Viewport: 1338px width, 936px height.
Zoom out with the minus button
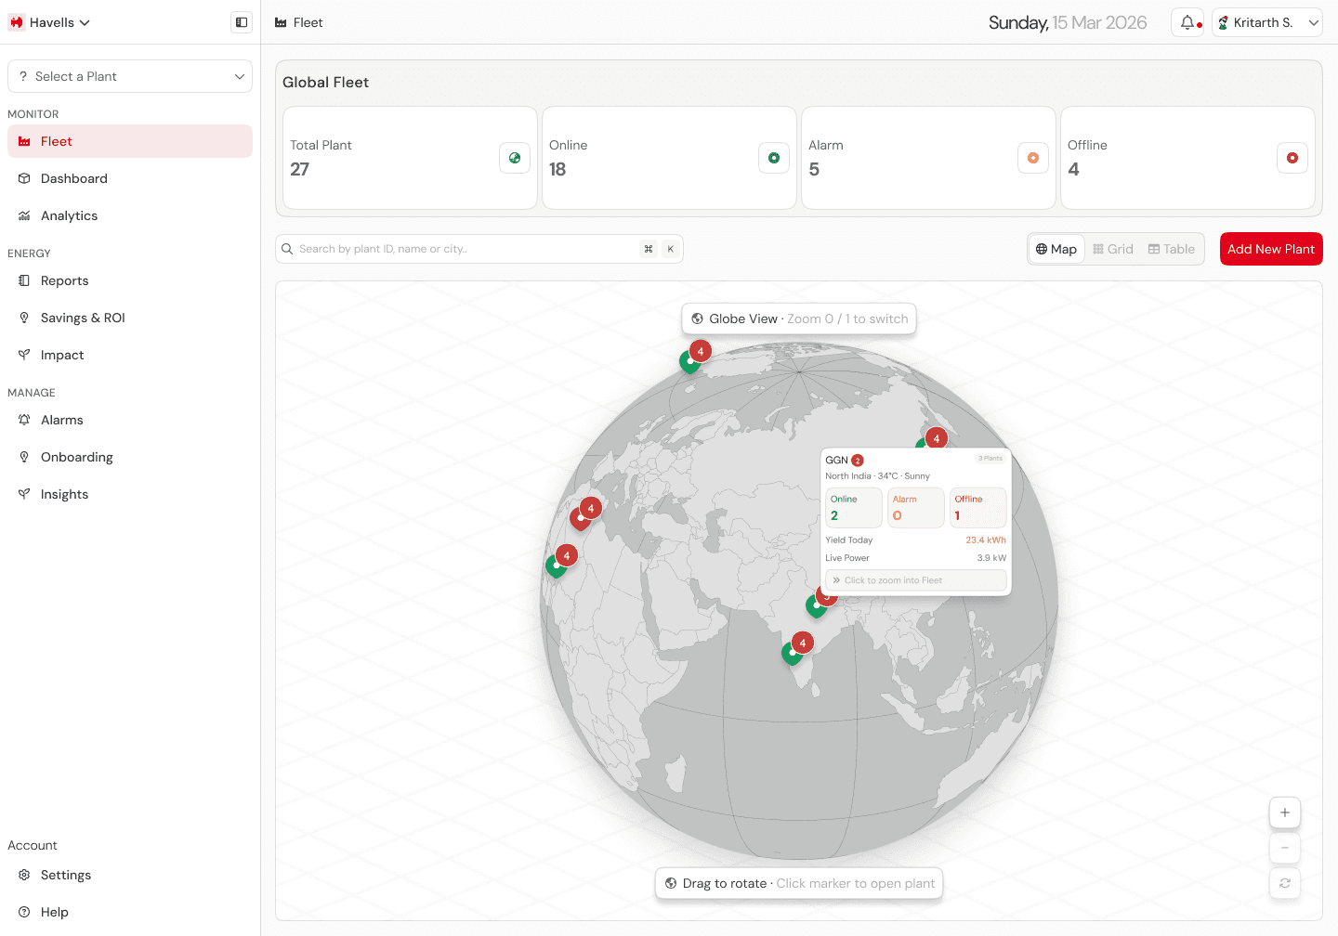(1285, 848)
